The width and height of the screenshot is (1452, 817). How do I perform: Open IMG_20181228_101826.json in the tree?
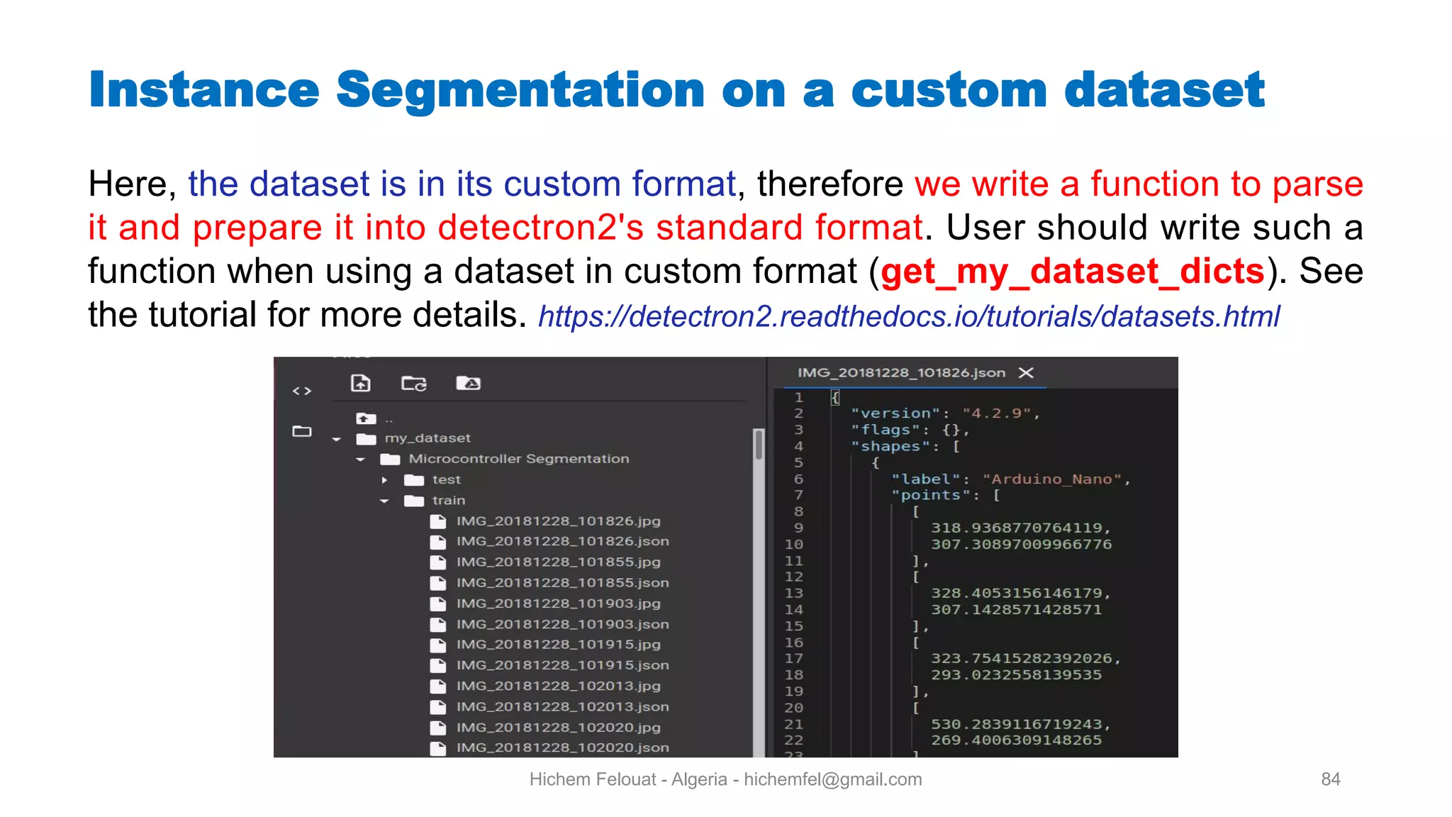pyautogui.click(x=562, y=542)
